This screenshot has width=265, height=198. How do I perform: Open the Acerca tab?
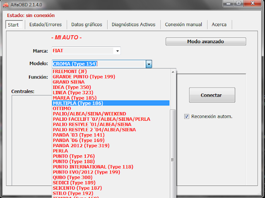click(219, 24)
